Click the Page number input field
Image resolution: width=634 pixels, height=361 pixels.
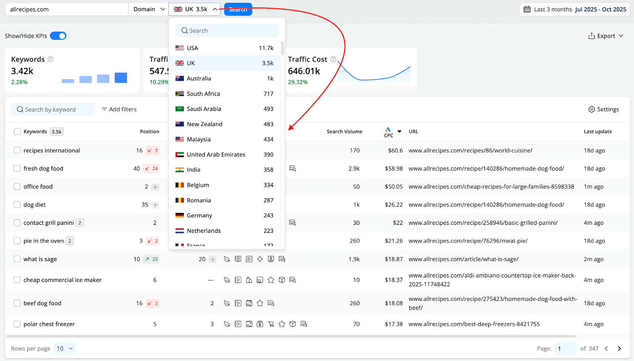tap(565, 349)
